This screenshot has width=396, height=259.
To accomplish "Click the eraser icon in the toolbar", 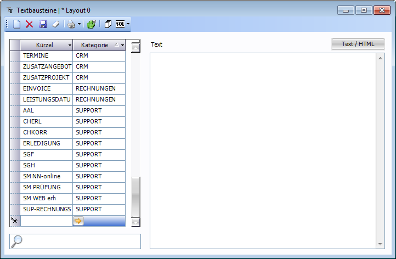I will click(x=55, y=24).
